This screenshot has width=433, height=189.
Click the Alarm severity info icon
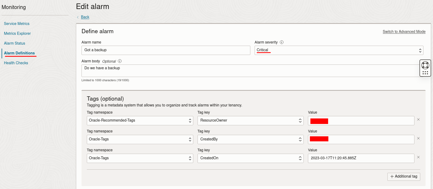(282, 42)
